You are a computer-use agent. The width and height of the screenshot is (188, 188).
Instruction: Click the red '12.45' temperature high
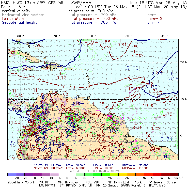click(x=18, y=96)
